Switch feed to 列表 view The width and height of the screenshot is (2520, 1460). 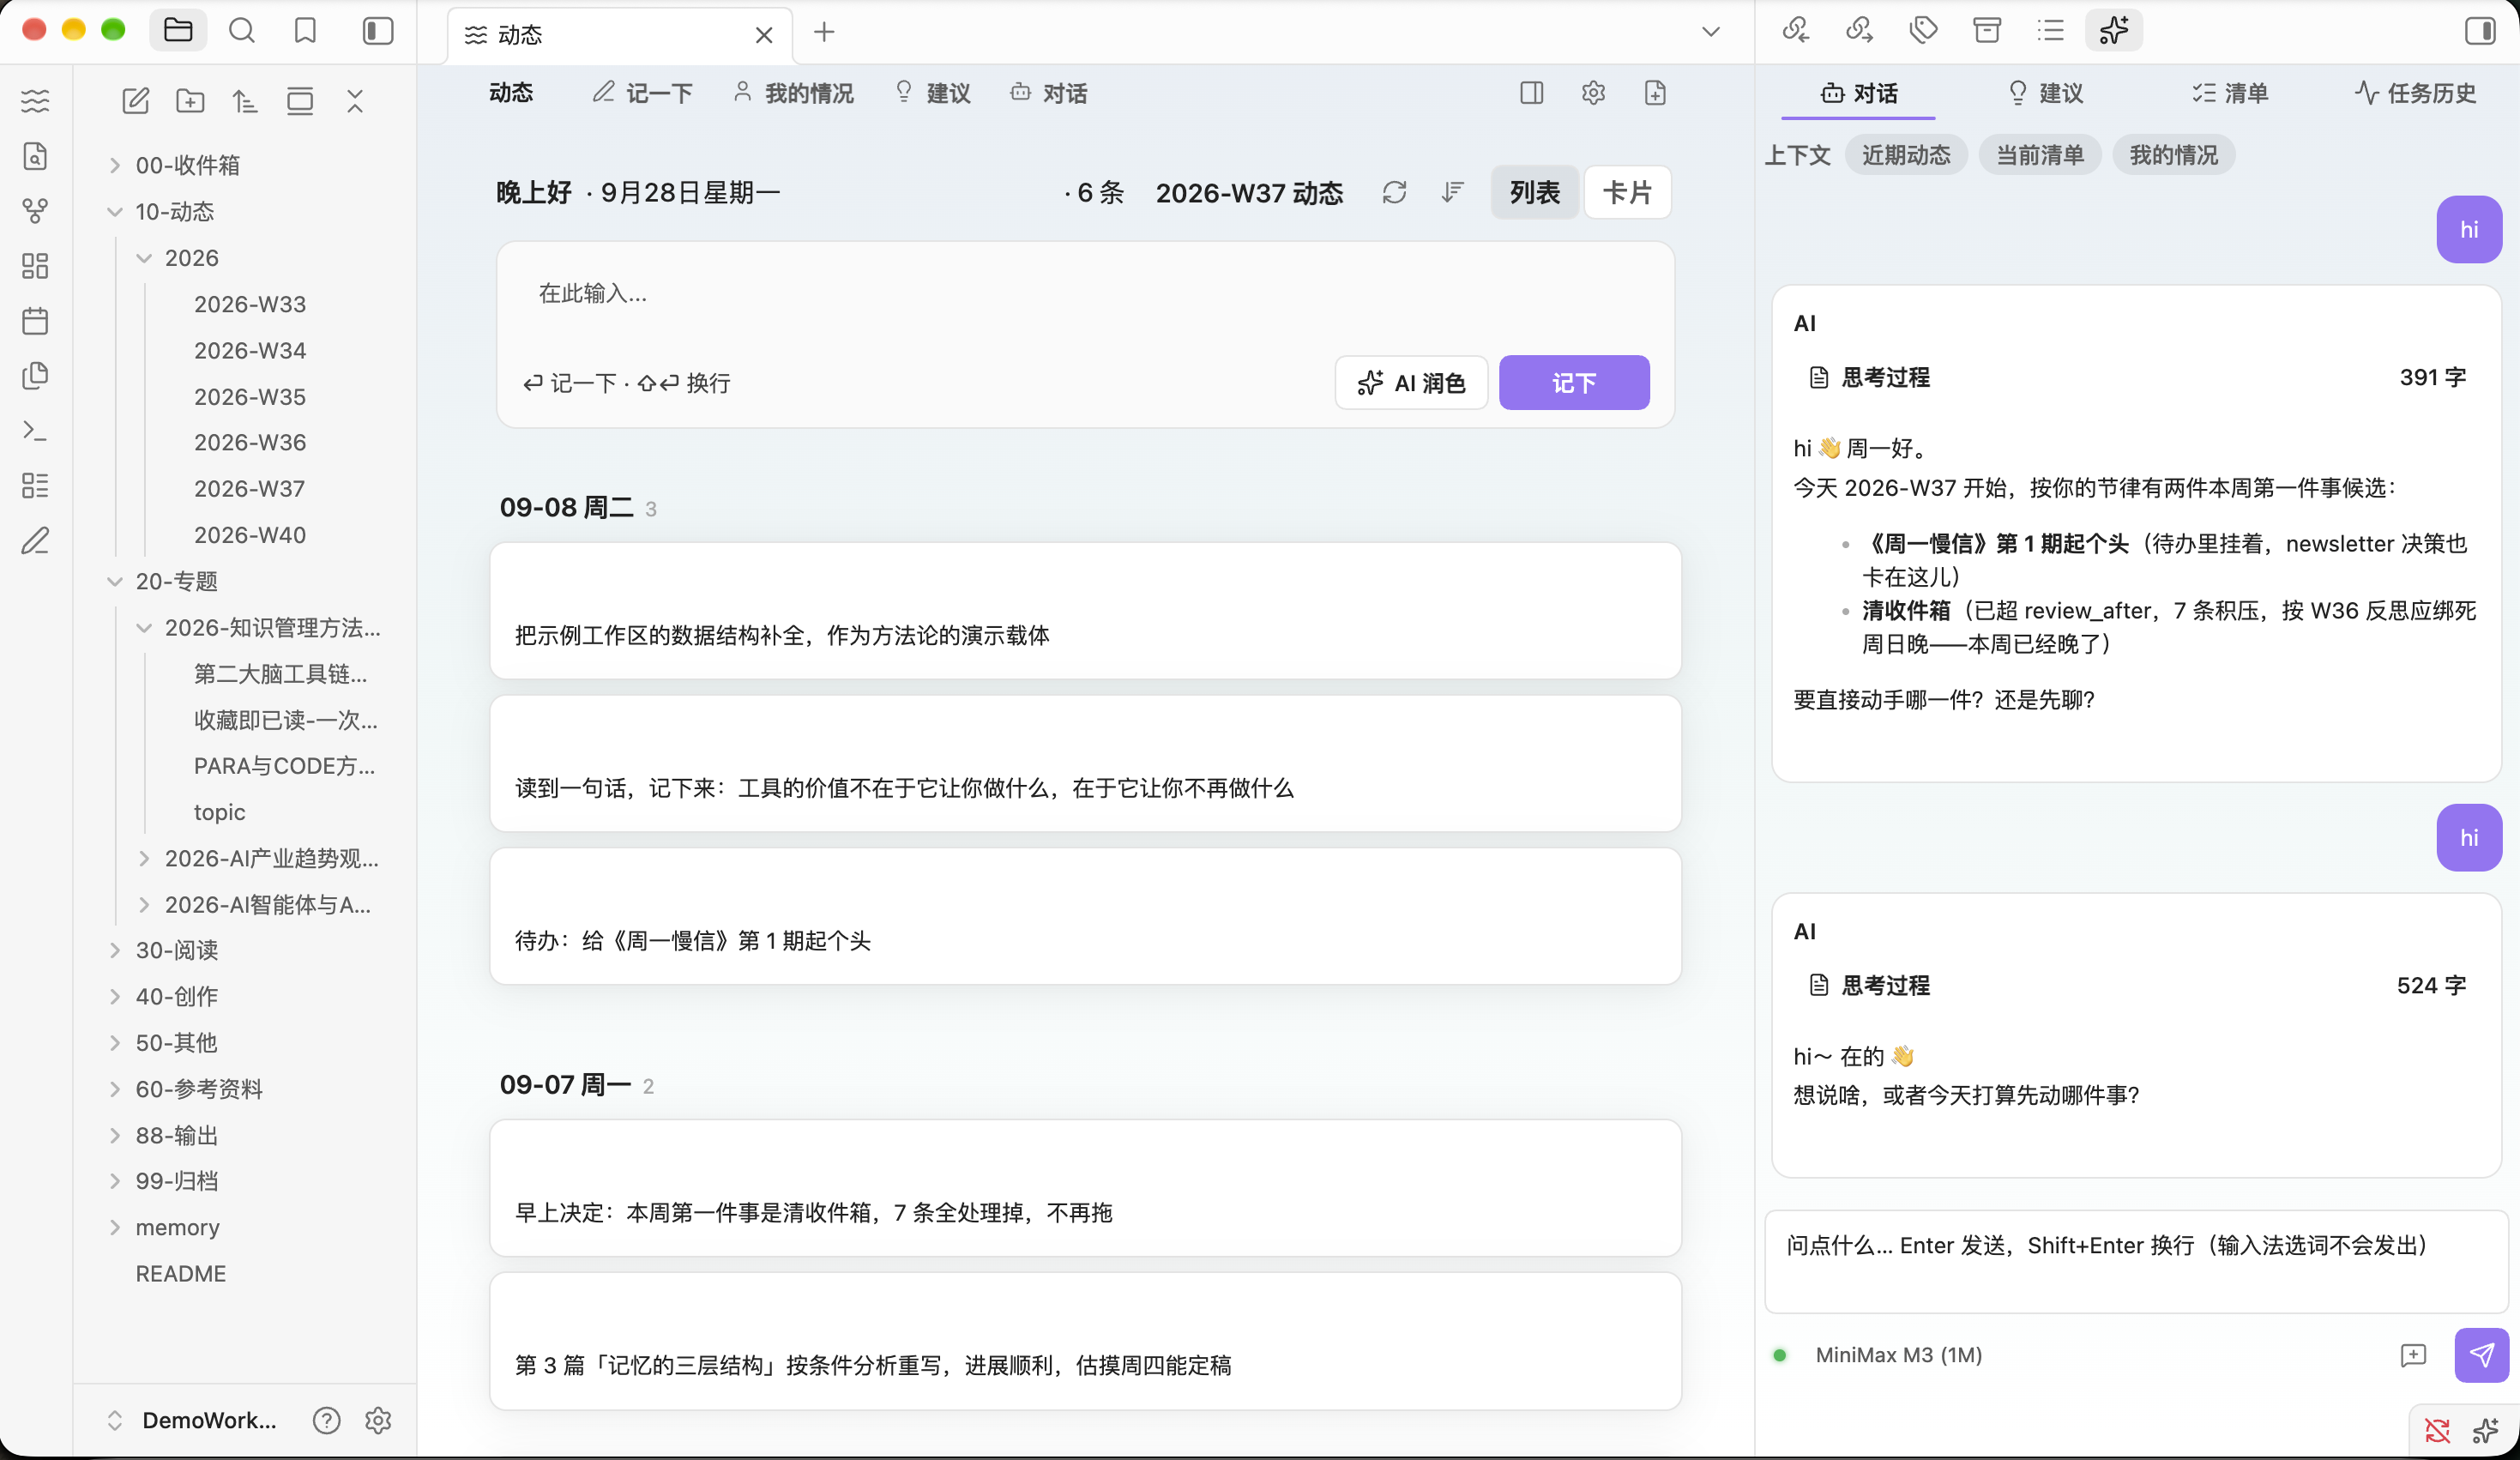click(1535, 192)
